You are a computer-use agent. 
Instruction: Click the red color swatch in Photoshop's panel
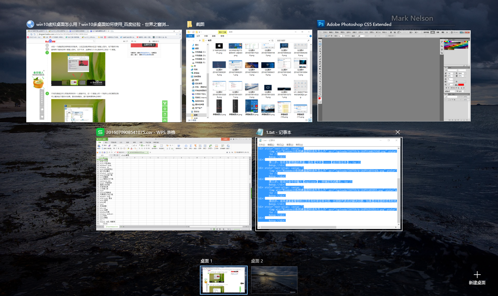pos(445,42)
